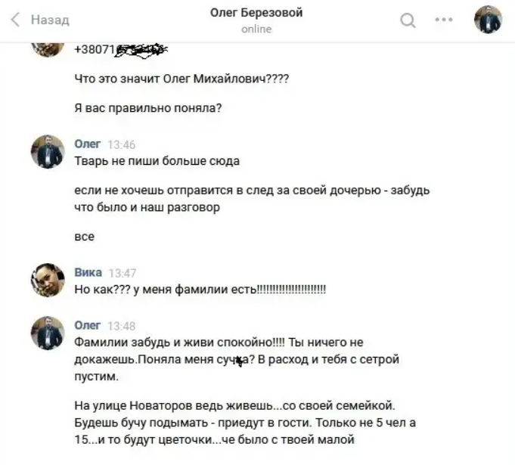Select the message 'Что это значит Олег Михайлович????'
Viewport: 515px width, 465px height.
(x=181, y=79)
